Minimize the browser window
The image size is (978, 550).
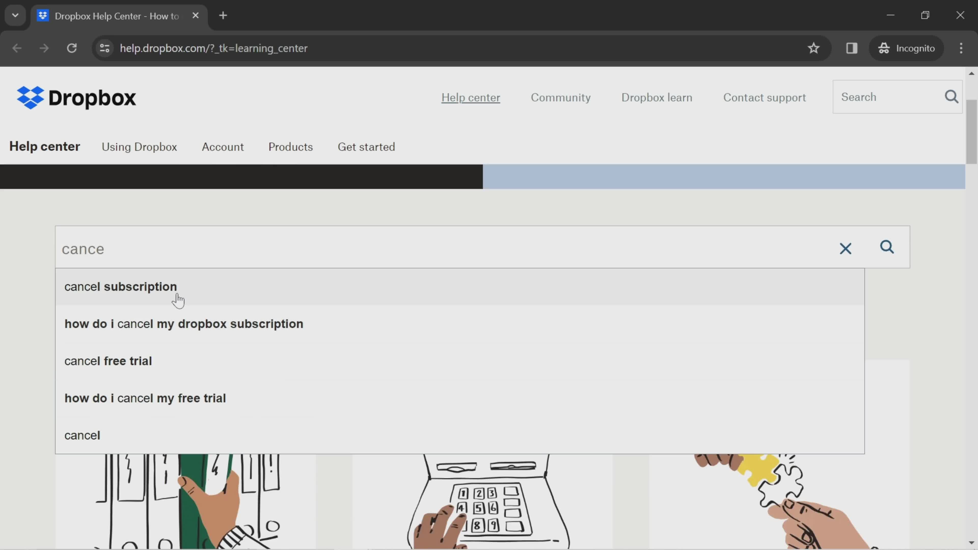(890, 15)
